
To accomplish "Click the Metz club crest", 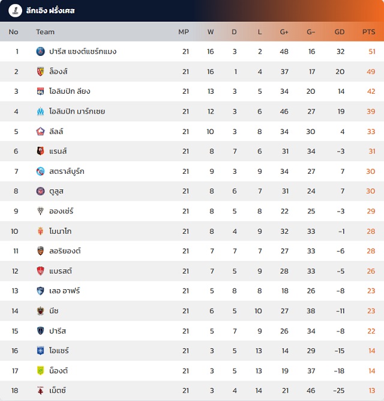I will click(40, 390).
